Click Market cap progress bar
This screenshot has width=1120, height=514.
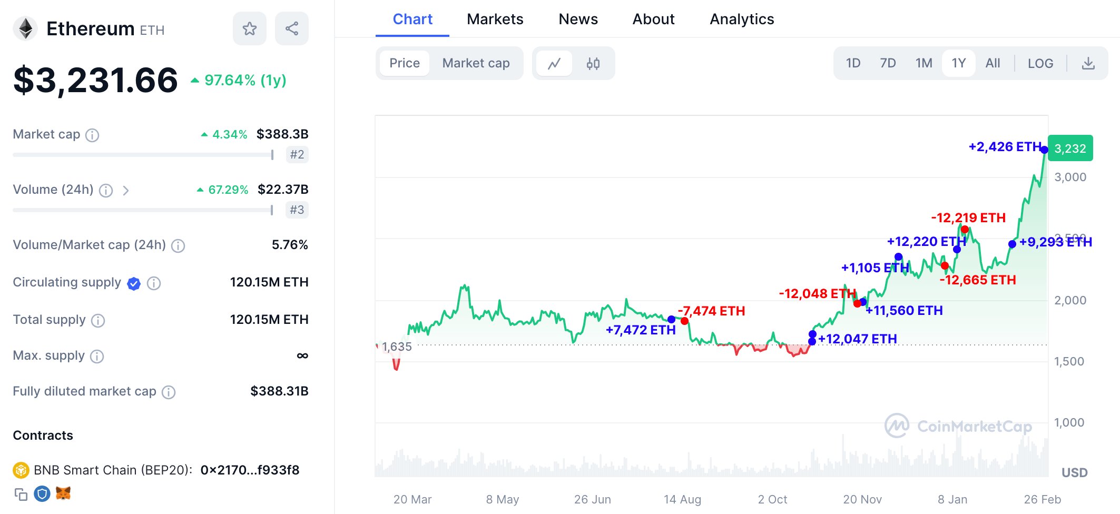[x=143, y=155]
